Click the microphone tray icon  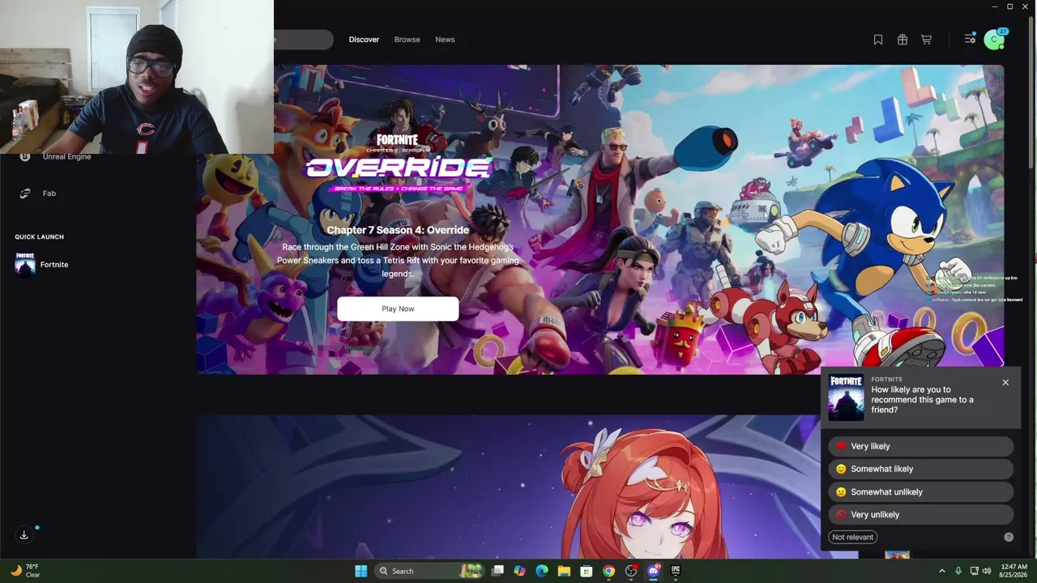958,571
